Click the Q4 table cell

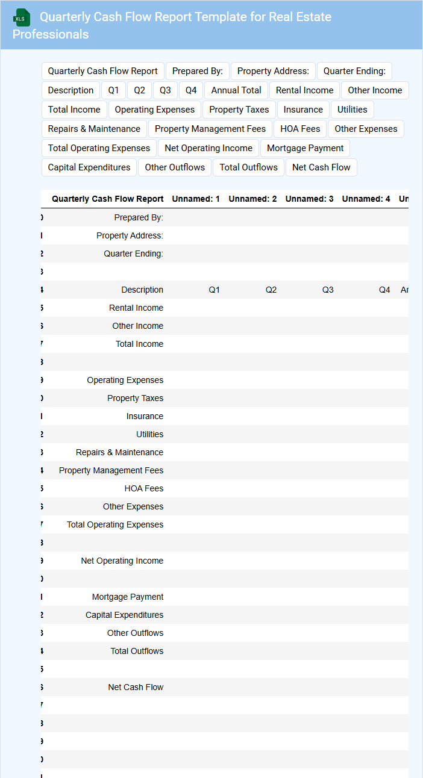[366, 290]
